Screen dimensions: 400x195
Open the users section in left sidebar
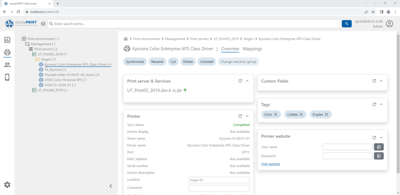(7, 65)
